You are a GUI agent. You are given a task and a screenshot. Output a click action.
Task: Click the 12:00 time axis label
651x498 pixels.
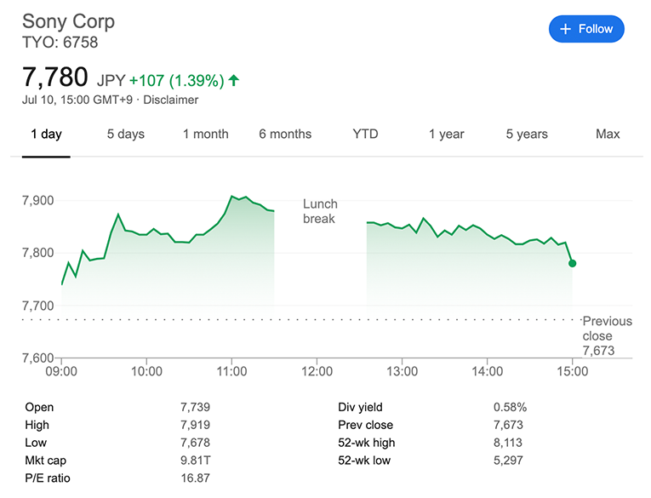[317, 371]
